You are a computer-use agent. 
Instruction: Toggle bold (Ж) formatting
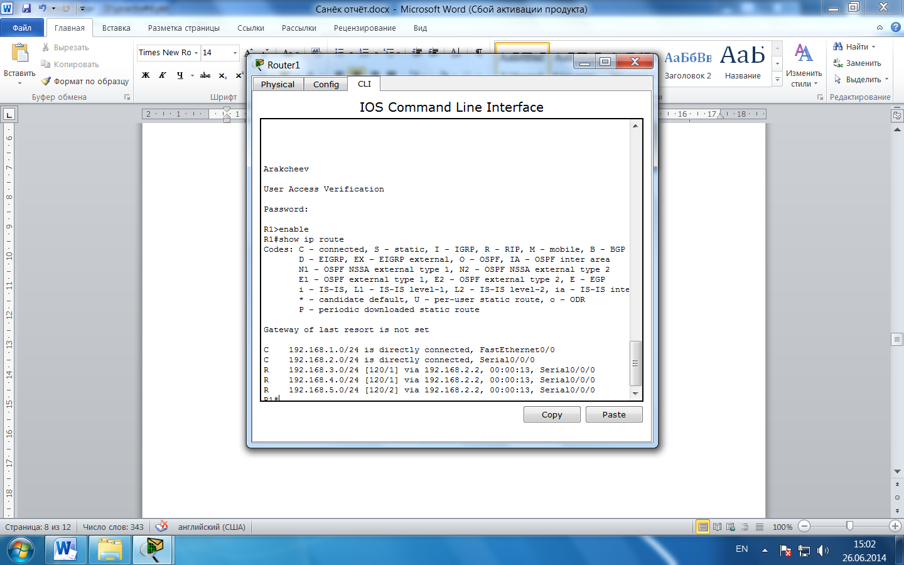coord(146,75)
